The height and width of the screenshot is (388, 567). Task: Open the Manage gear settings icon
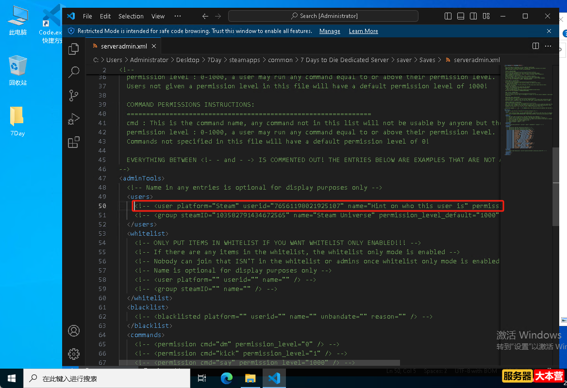(73, 354)
